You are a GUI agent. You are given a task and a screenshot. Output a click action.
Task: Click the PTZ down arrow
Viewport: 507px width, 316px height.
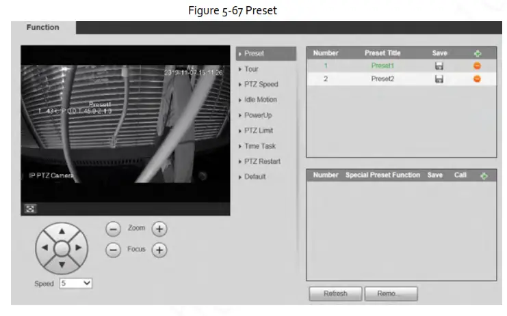point(62,265)
